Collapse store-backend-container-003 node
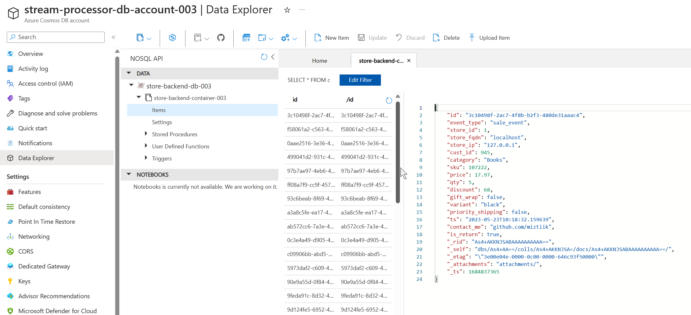Image resolution: width=691 pixels, height=315 pixels. (x=139, y=97)
